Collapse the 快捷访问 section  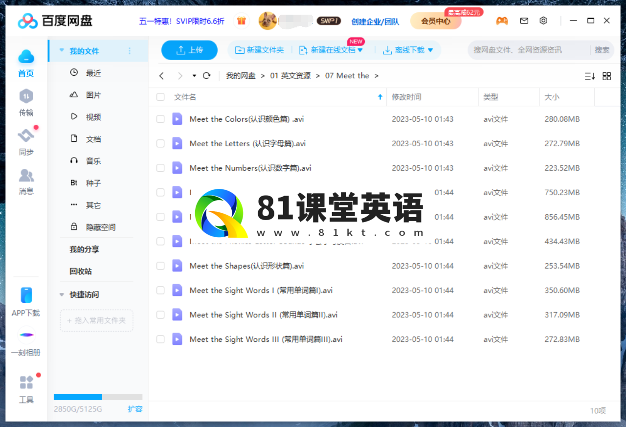click(x=62, y=294)
